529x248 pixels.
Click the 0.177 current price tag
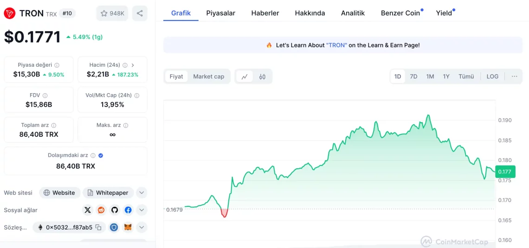pyautogui.click(x=505, y=172)
